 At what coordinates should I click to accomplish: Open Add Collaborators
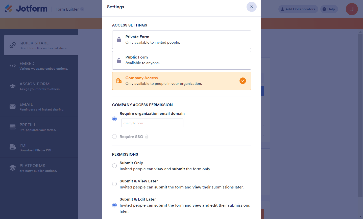(298, 9)
